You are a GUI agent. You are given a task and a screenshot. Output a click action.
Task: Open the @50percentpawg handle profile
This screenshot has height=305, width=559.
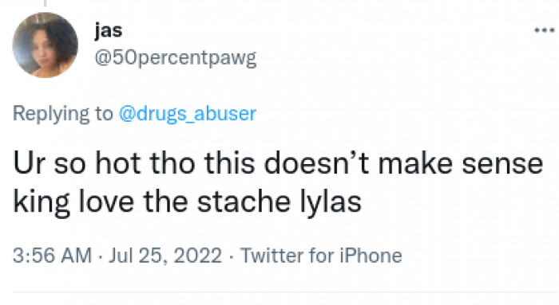(175, 57)
